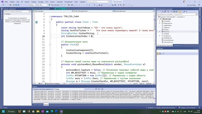Click wrench properties icon in Solution Explorer
The height and width of the screenshot is (114, 202).
[184, 12]
